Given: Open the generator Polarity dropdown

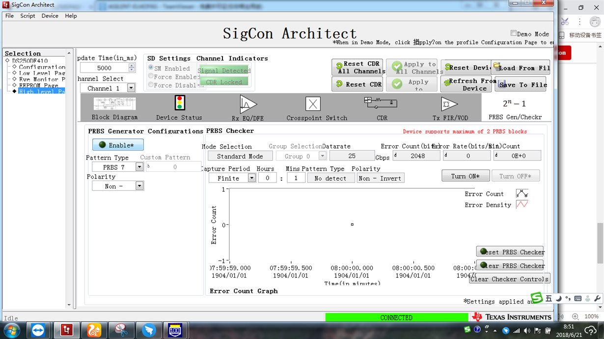Looking at the screenshot, I should point(139,185).
